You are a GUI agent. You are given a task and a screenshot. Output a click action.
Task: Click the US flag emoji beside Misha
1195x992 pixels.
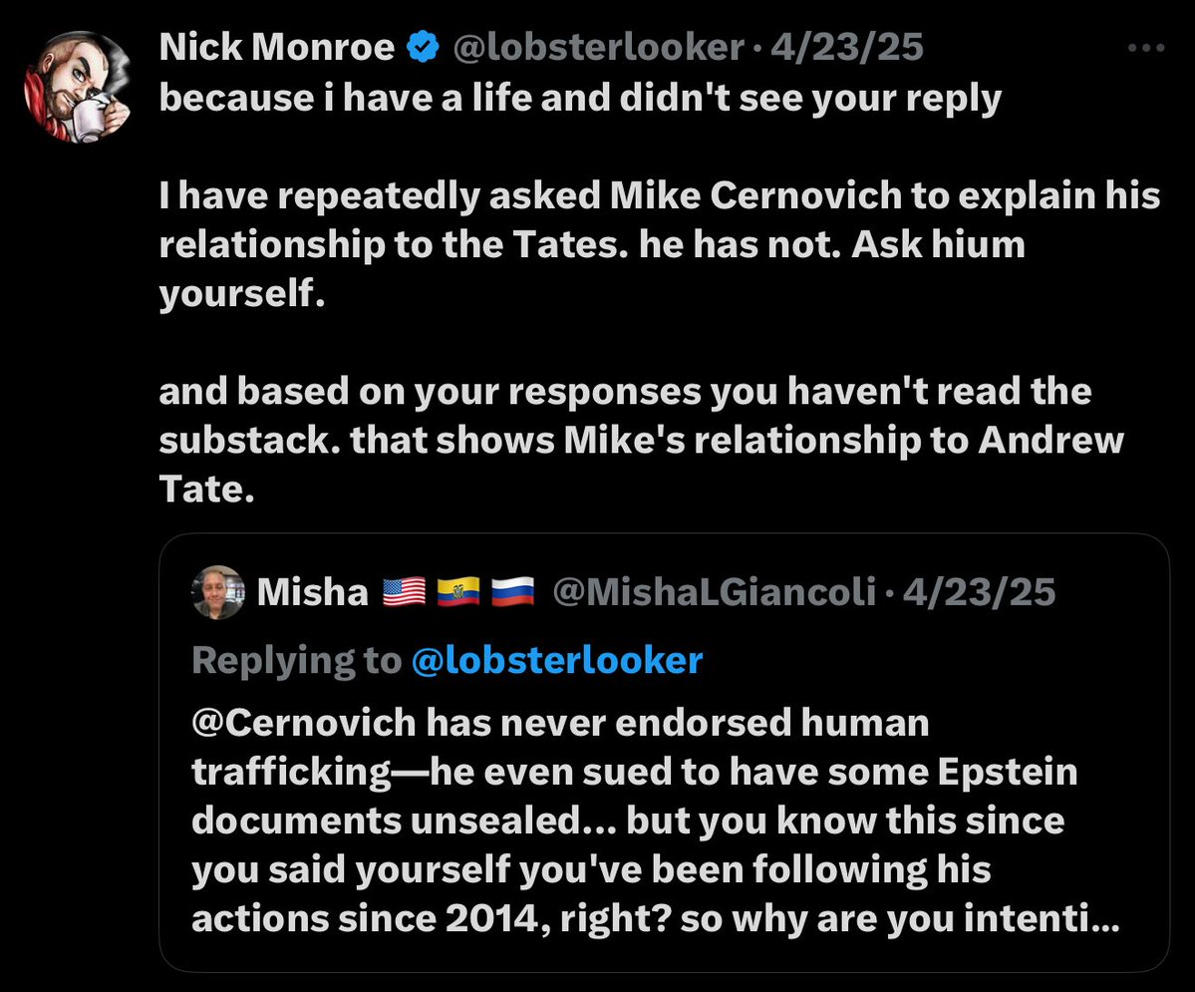(x=404, y=593)
